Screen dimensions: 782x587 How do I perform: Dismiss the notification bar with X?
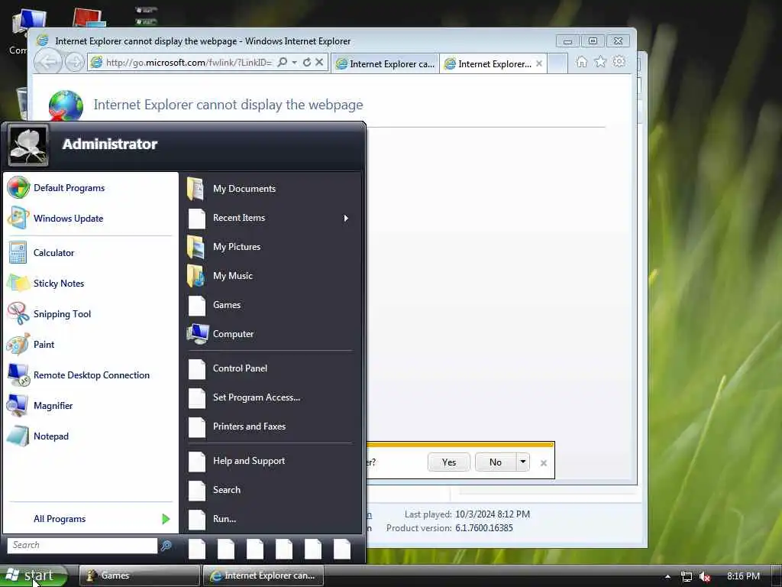(544, 463)
